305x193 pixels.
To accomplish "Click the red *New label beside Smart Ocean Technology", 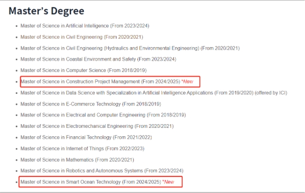I will (168, 182).
